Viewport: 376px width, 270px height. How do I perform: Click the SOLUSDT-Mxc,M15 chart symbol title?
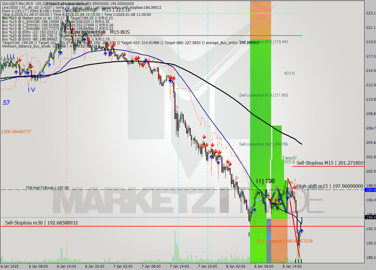click(17, 4)
